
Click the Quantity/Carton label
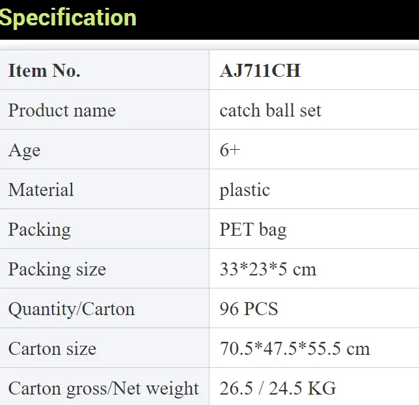[x=71, y=309]
